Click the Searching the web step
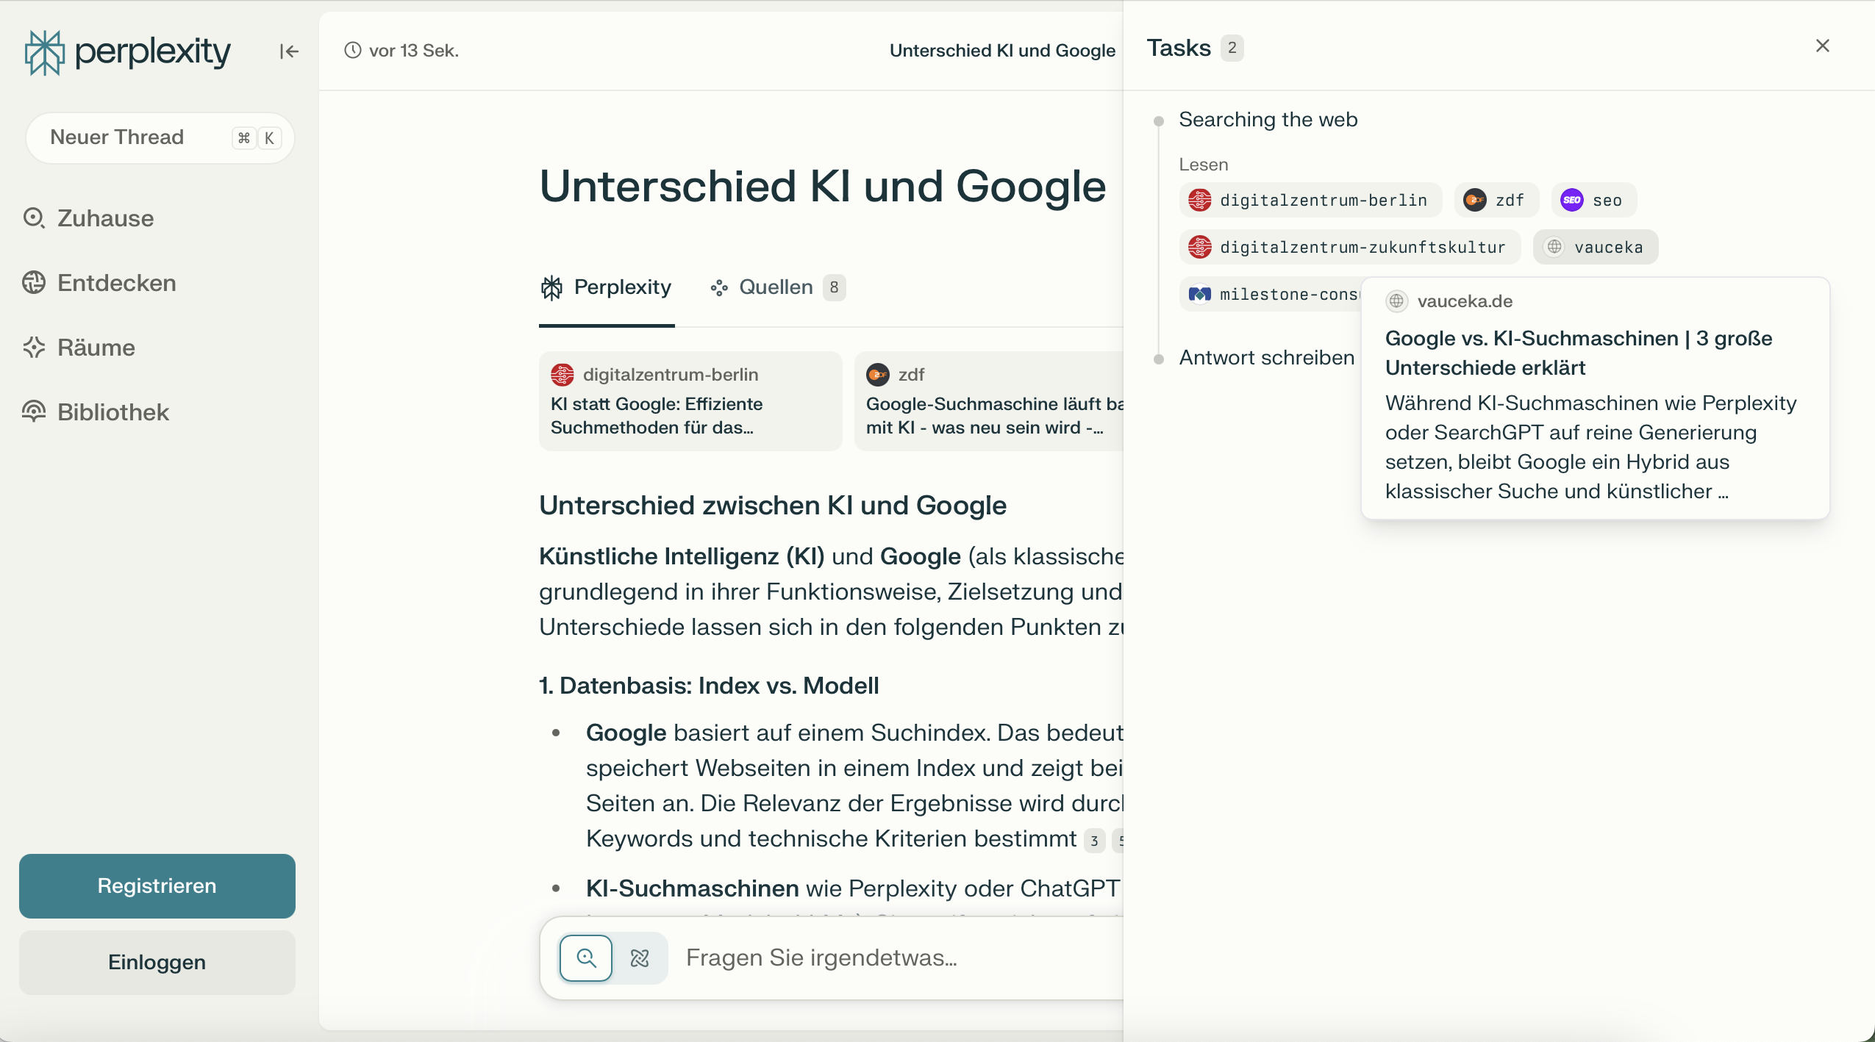The height and width of the screenshot is (1042, 1875). [x=1268, y=119]
